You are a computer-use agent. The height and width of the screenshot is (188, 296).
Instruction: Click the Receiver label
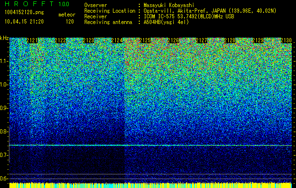(96, 16)
